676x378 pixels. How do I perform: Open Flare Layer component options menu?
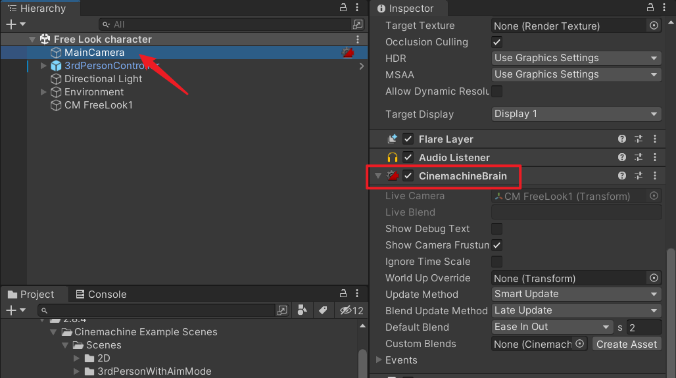point(655,139)
